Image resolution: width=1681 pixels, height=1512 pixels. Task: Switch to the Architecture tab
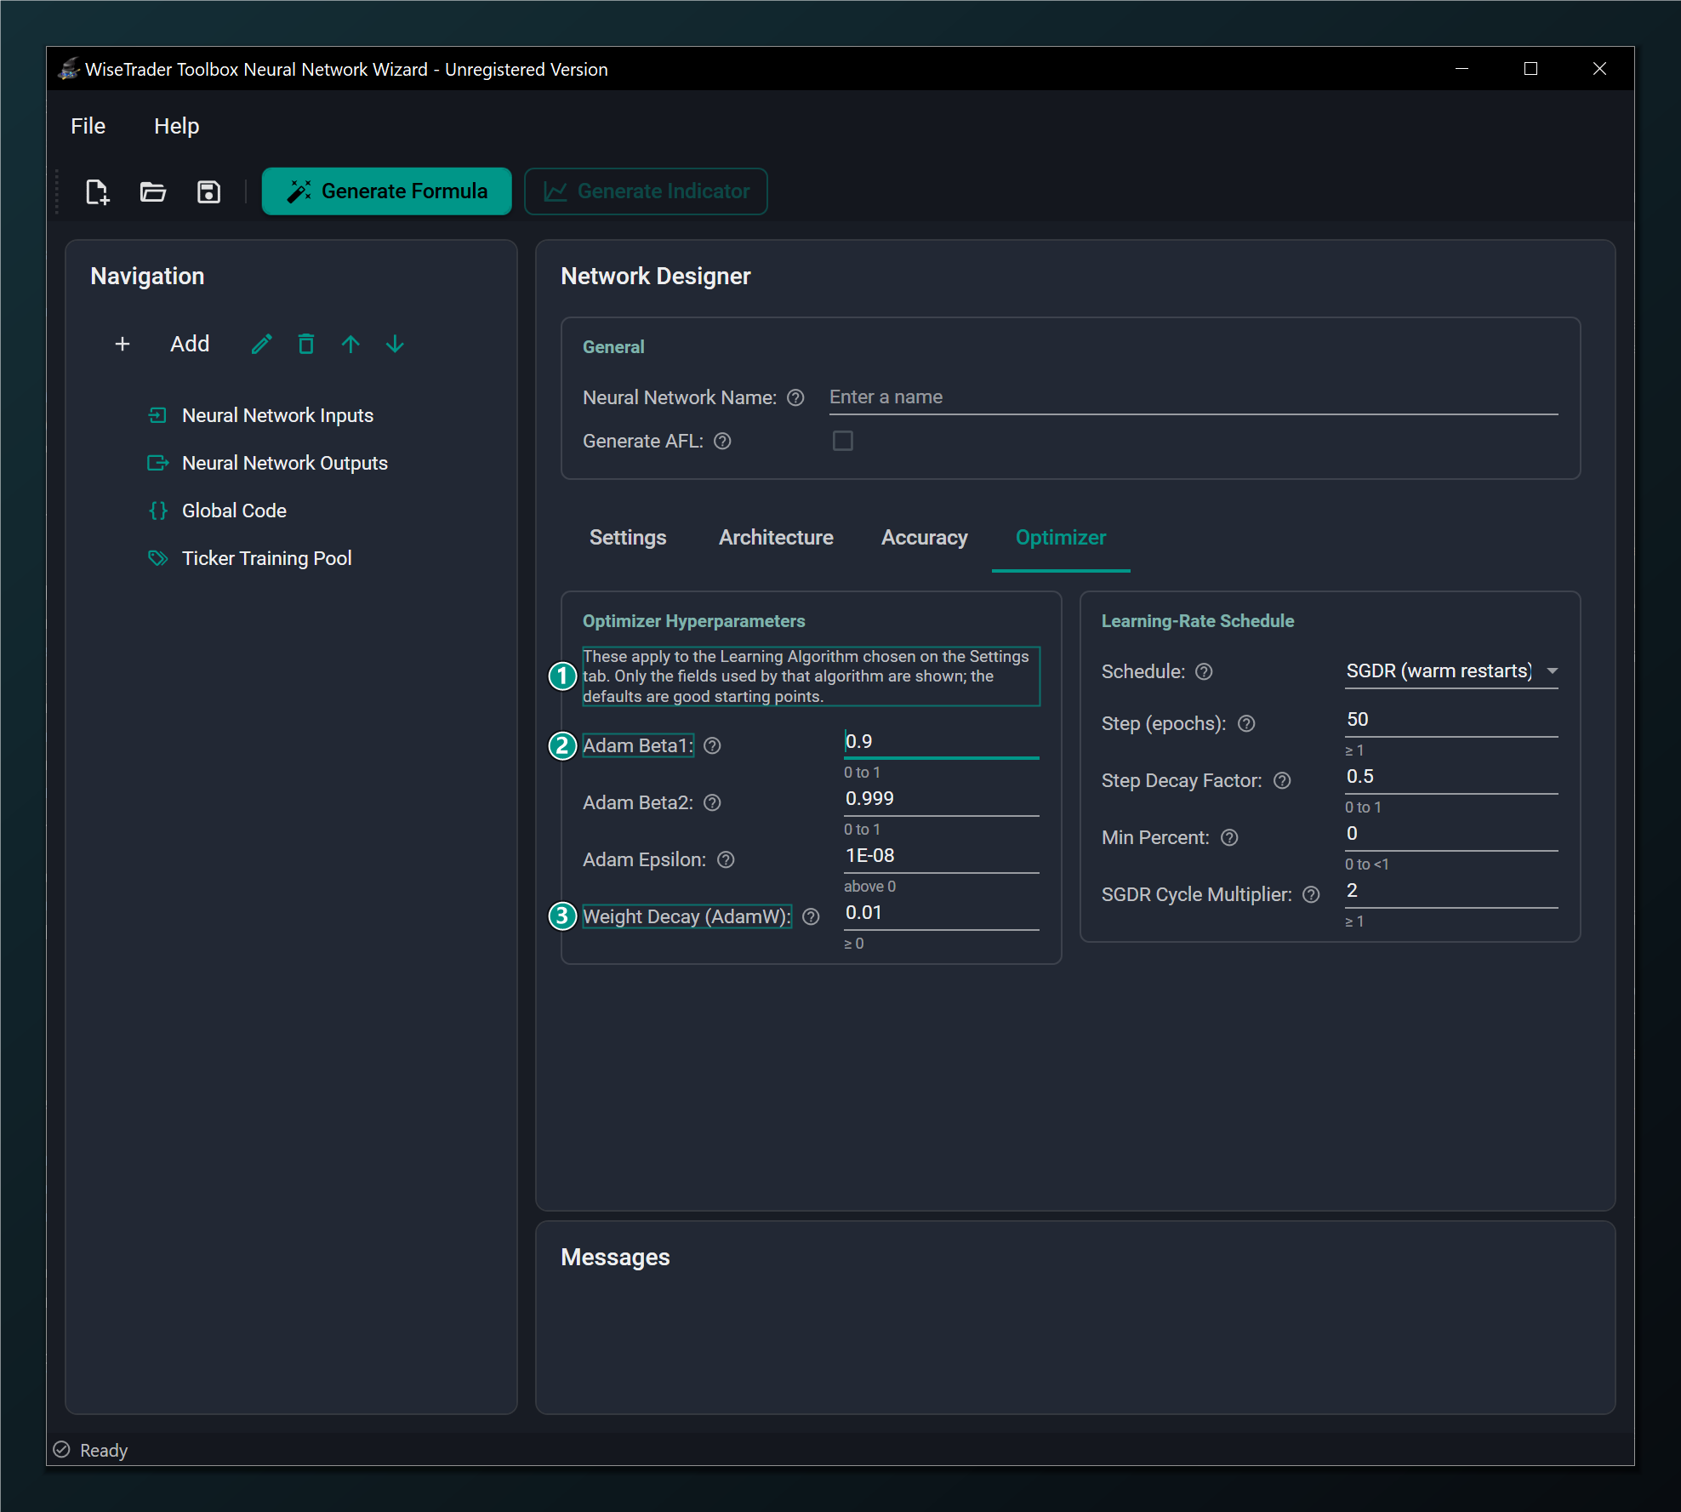point(776,538)
